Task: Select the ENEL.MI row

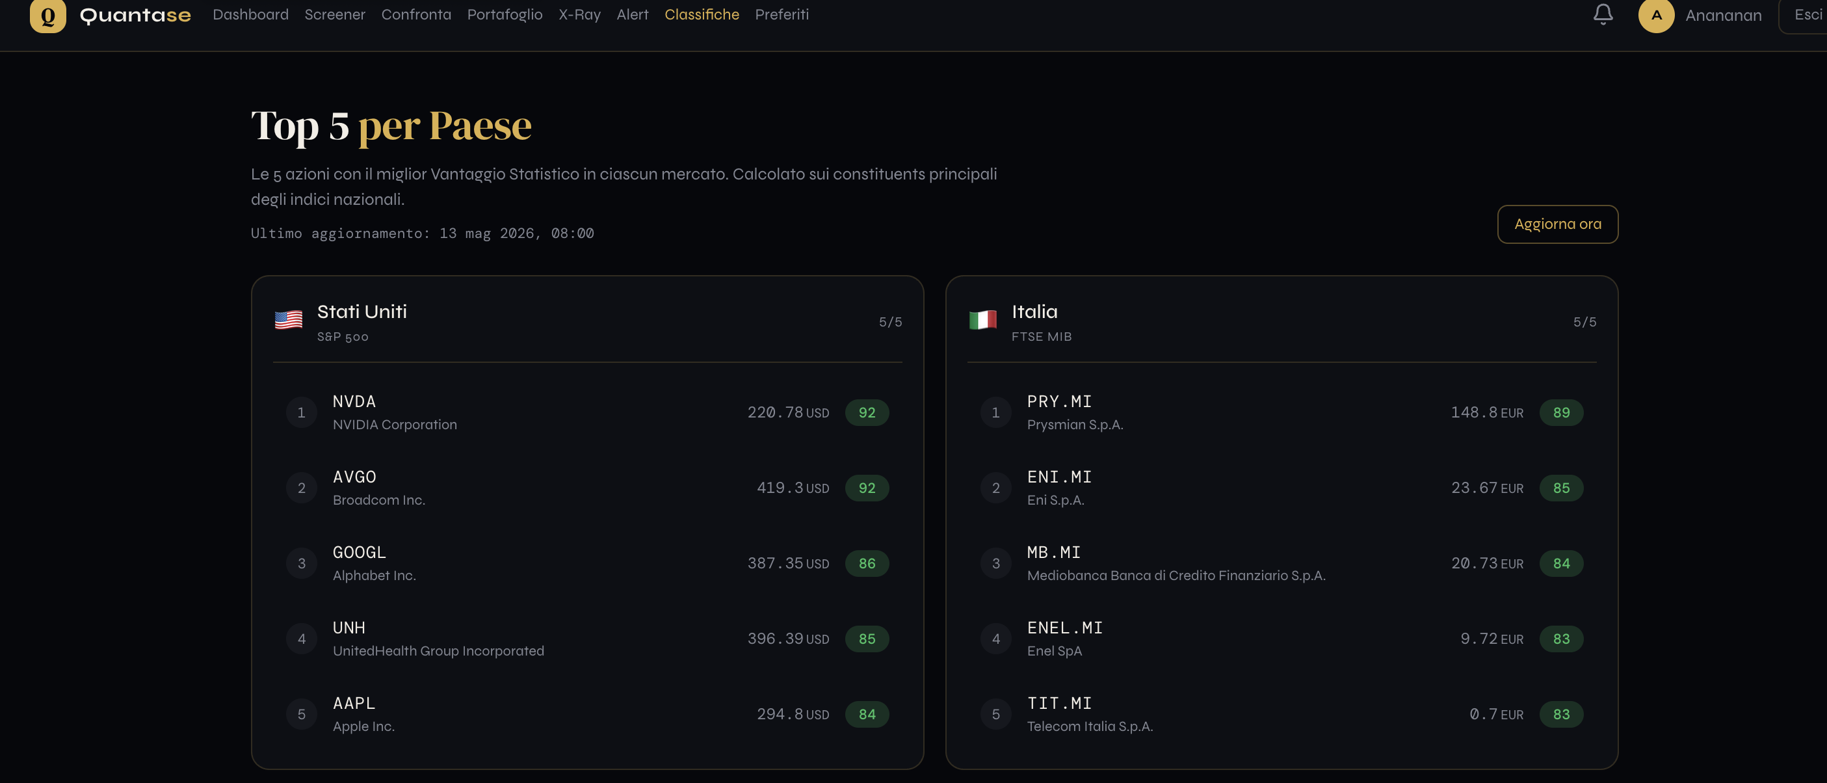Action: pyautogui.click(x=1282, y=639)
